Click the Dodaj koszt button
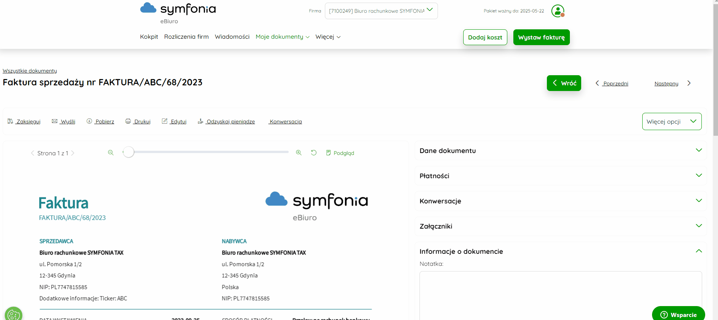The image size is (718, 320). pos(485,37)
